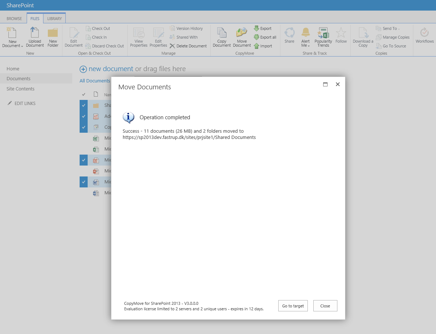Viewport: 436px width, 334px height.
Task: Click Shared With in the ribbon
Action: [x=184, y=37]
